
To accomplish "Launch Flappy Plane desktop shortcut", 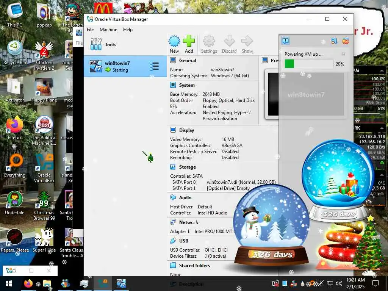I will coord(44,90).
